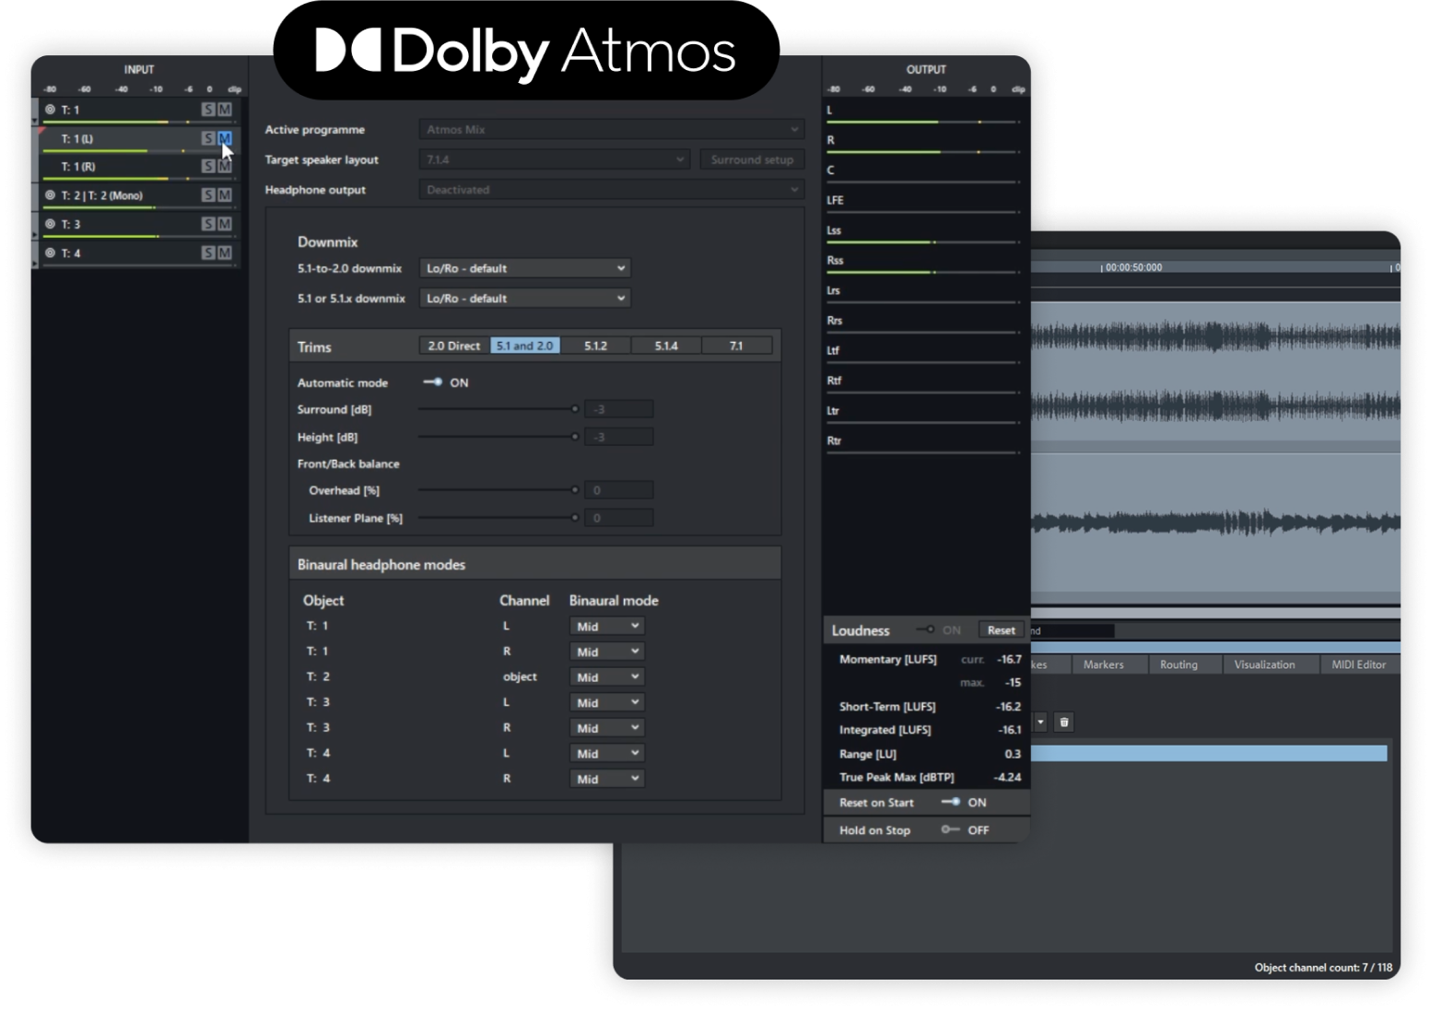The width and height of the screenshot is (1430, 1010).
Task: Open the Active programme dropdown
Action: click(612, 130)
